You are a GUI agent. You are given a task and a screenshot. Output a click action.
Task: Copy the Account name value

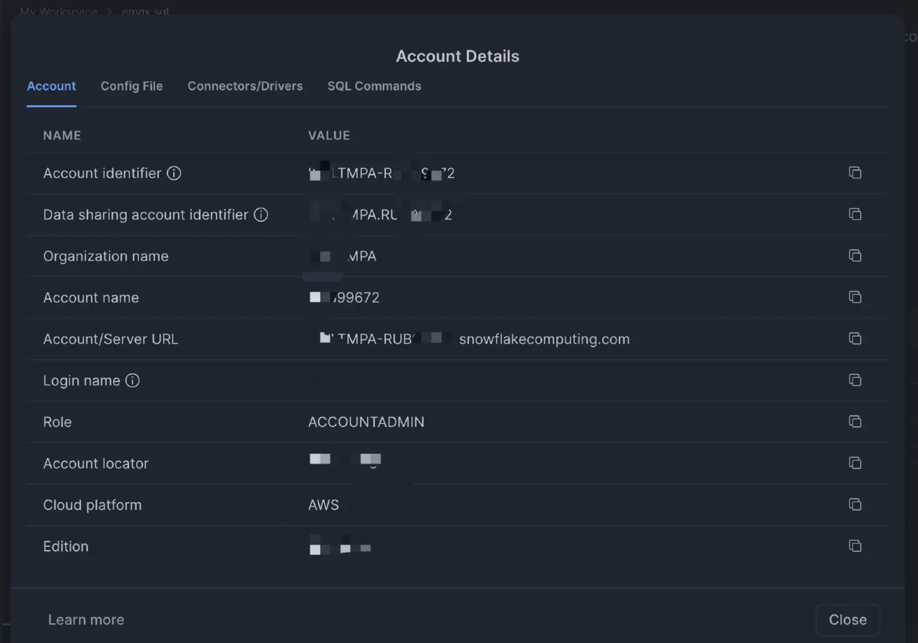pyautogui.click(x=855, y=297)
